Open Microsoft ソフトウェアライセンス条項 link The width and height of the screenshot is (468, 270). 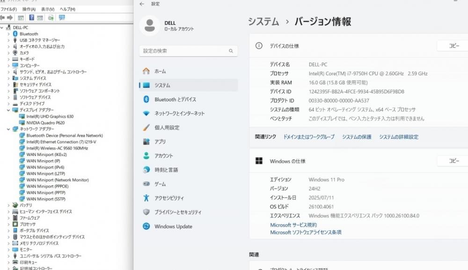306,233
